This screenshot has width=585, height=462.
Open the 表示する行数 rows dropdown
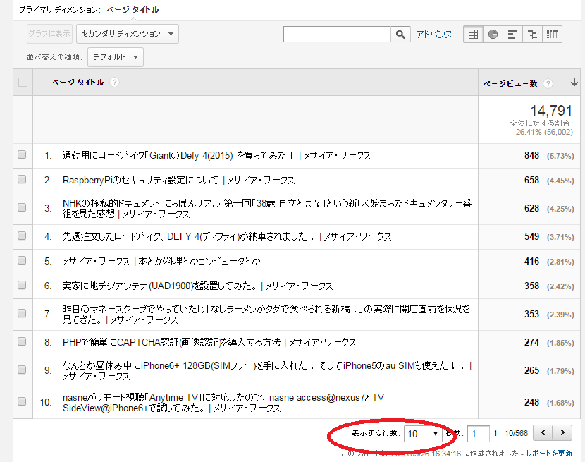pos(423,433)
